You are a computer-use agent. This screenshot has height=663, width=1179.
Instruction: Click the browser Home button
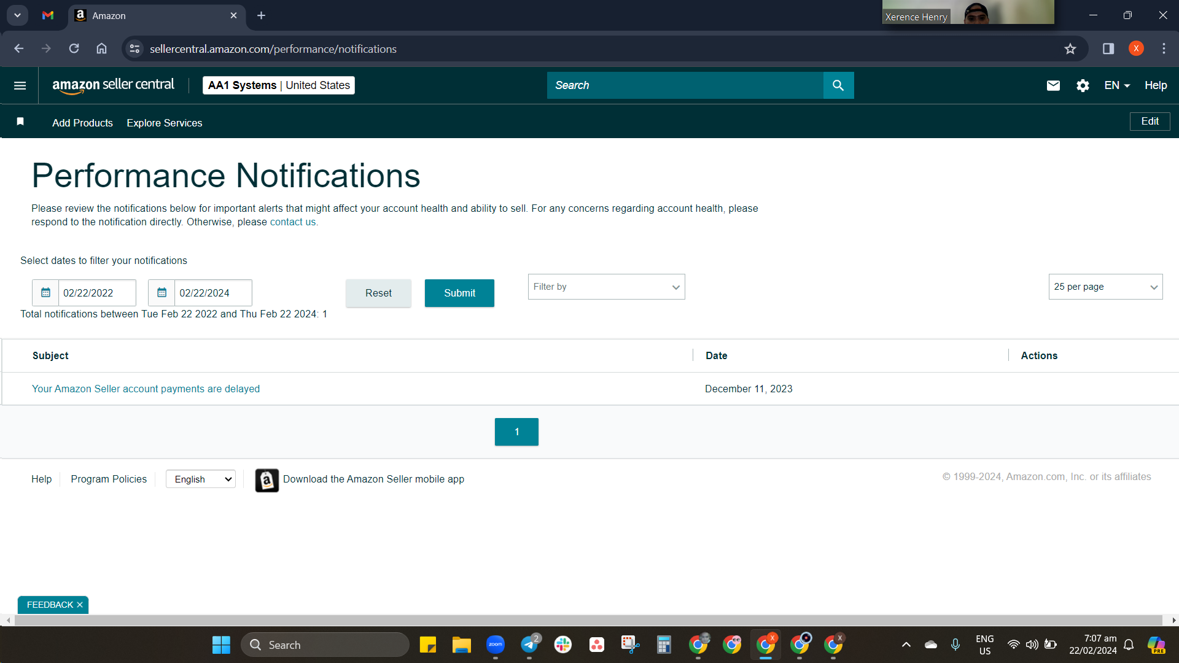tap(102, 48)
